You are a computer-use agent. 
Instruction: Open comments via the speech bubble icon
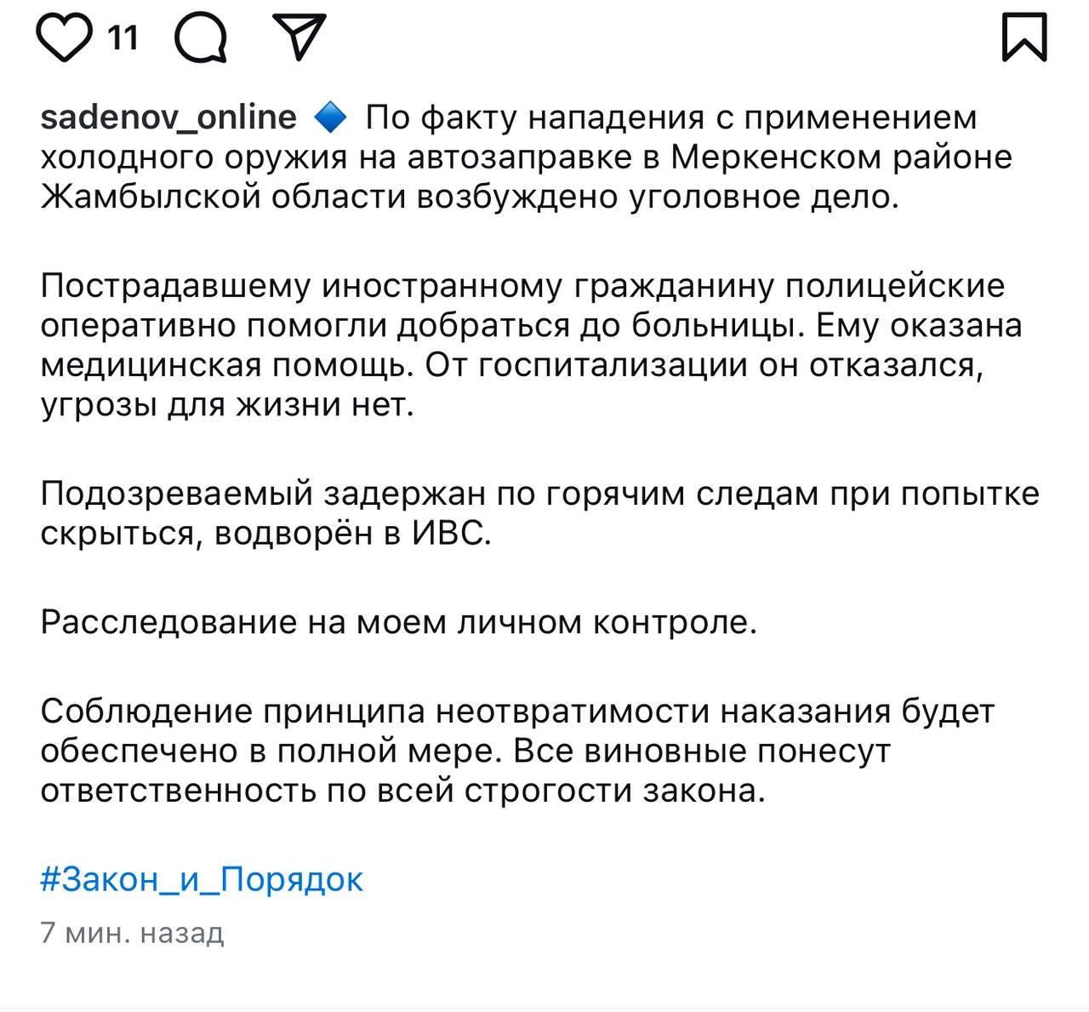click(202, 39)
